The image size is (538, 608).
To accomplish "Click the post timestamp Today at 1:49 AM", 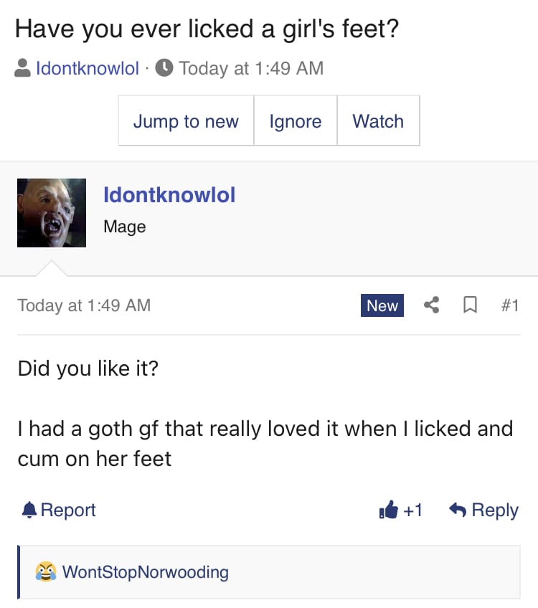I will (84, 305).
